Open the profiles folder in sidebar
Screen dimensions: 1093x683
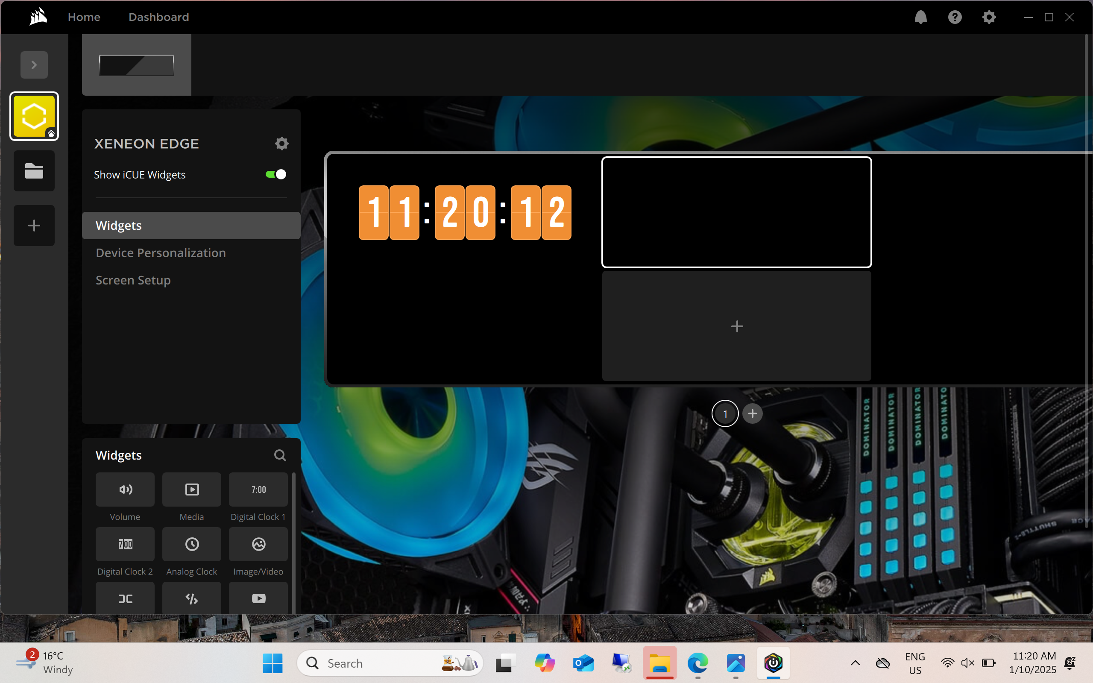click(34, 171)
